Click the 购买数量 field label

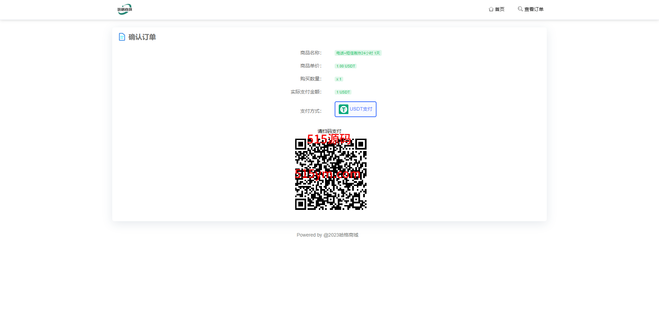click(x=311, y=79)
